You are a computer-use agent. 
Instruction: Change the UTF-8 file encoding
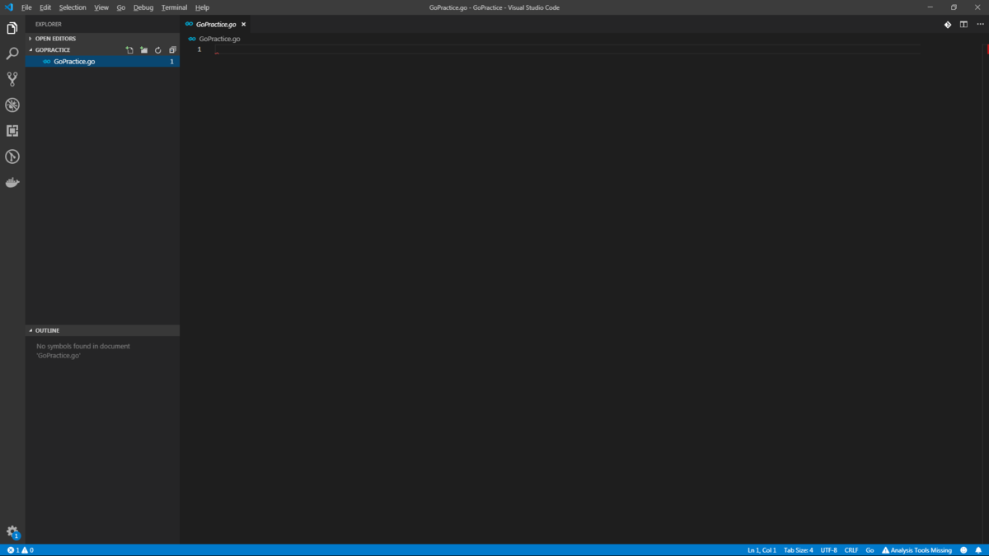click(x=828, y=550)
